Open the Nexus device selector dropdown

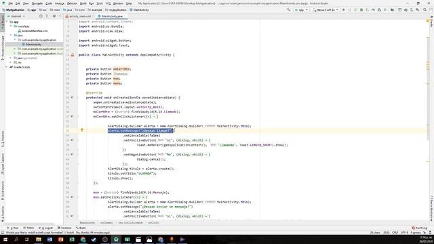coord(325,9)
